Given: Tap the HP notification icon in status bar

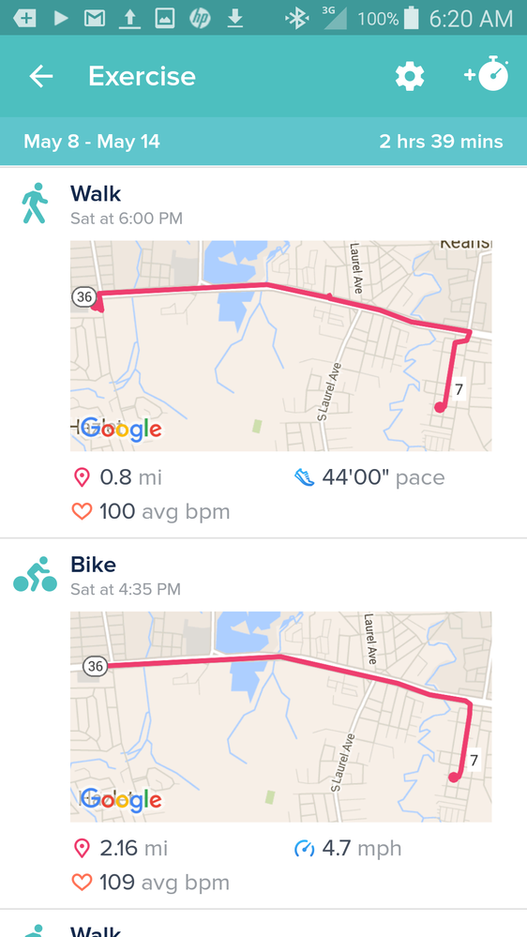Looking at the screenshot, I should coord(200,19).
